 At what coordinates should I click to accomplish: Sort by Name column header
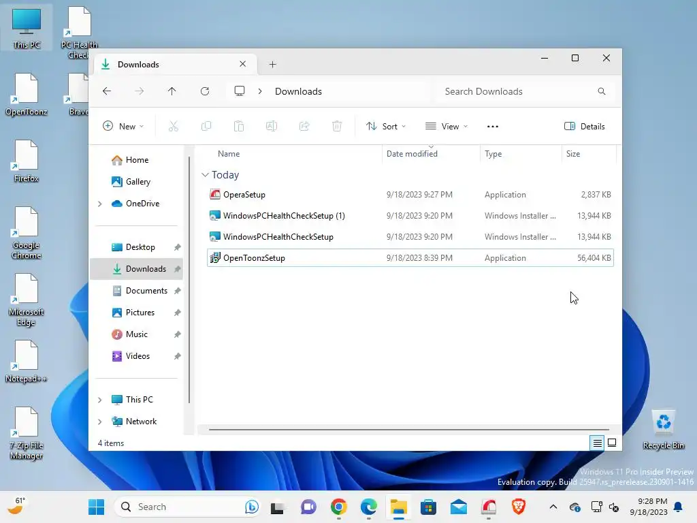click(x=229, y=154)
